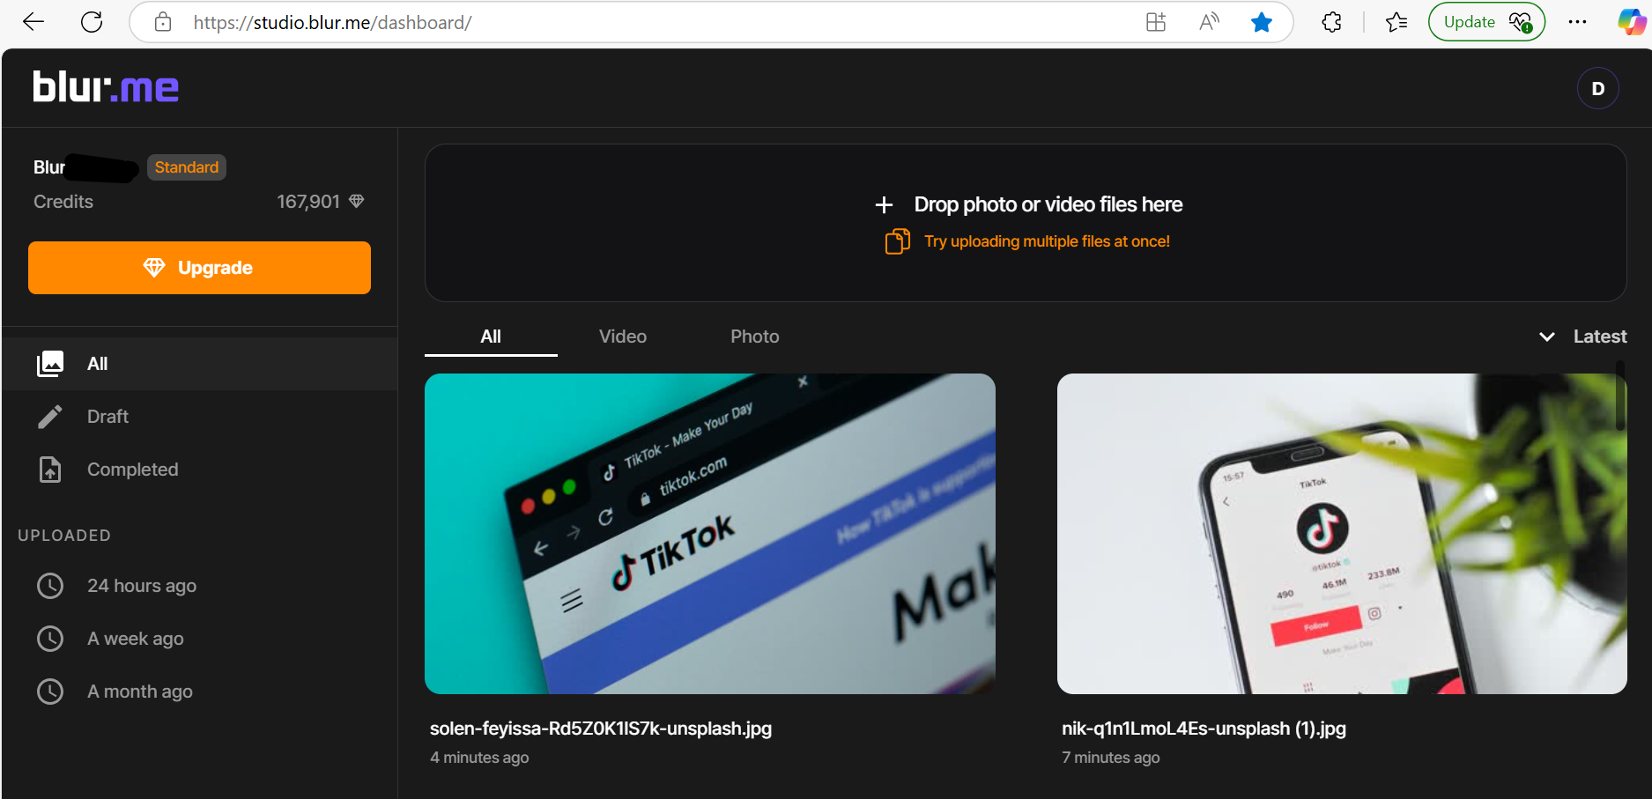Click the gallery vertical scrollbar

click(x=1620, y=396)
